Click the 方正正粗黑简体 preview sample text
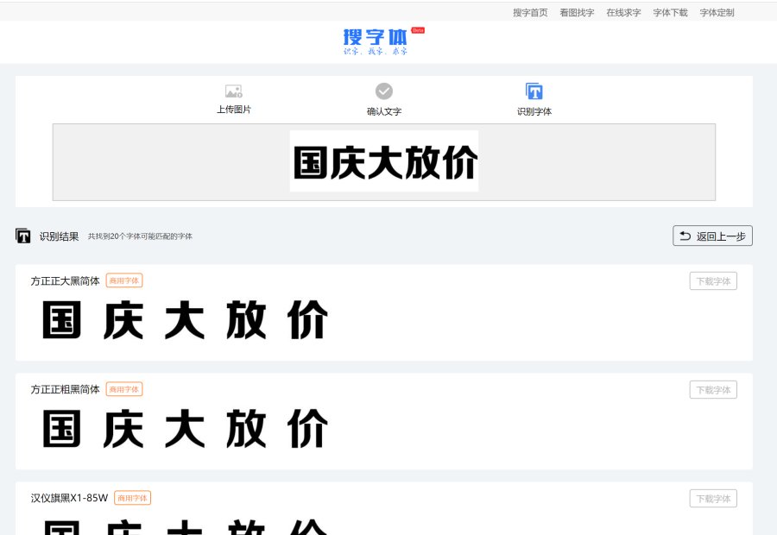This screenshot has height=535, width=777. pos(185,429)
